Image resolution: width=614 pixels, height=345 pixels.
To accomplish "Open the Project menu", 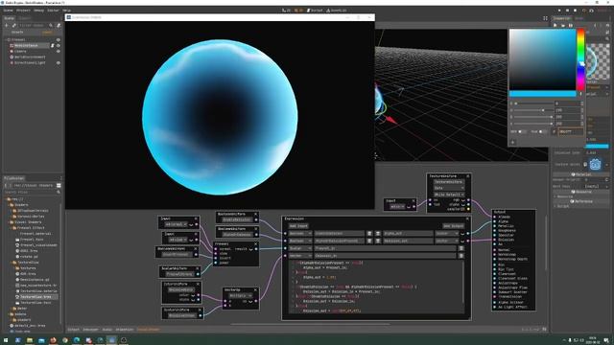I will (23, 11).
